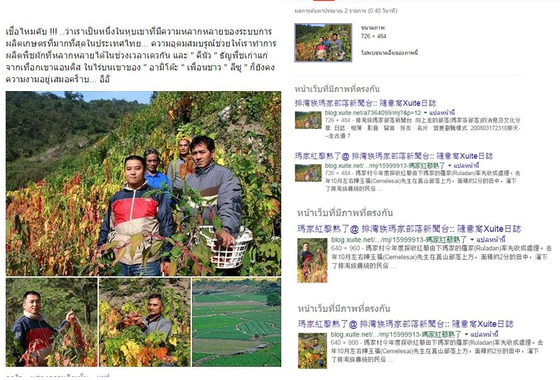Expand dropdown arrow beside third result URL

pyautogui.click(x=472, y=240)
